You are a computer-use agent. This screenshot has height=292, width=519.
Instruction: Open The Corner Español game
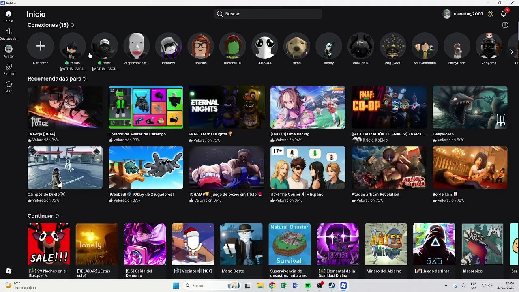[308, 167]
